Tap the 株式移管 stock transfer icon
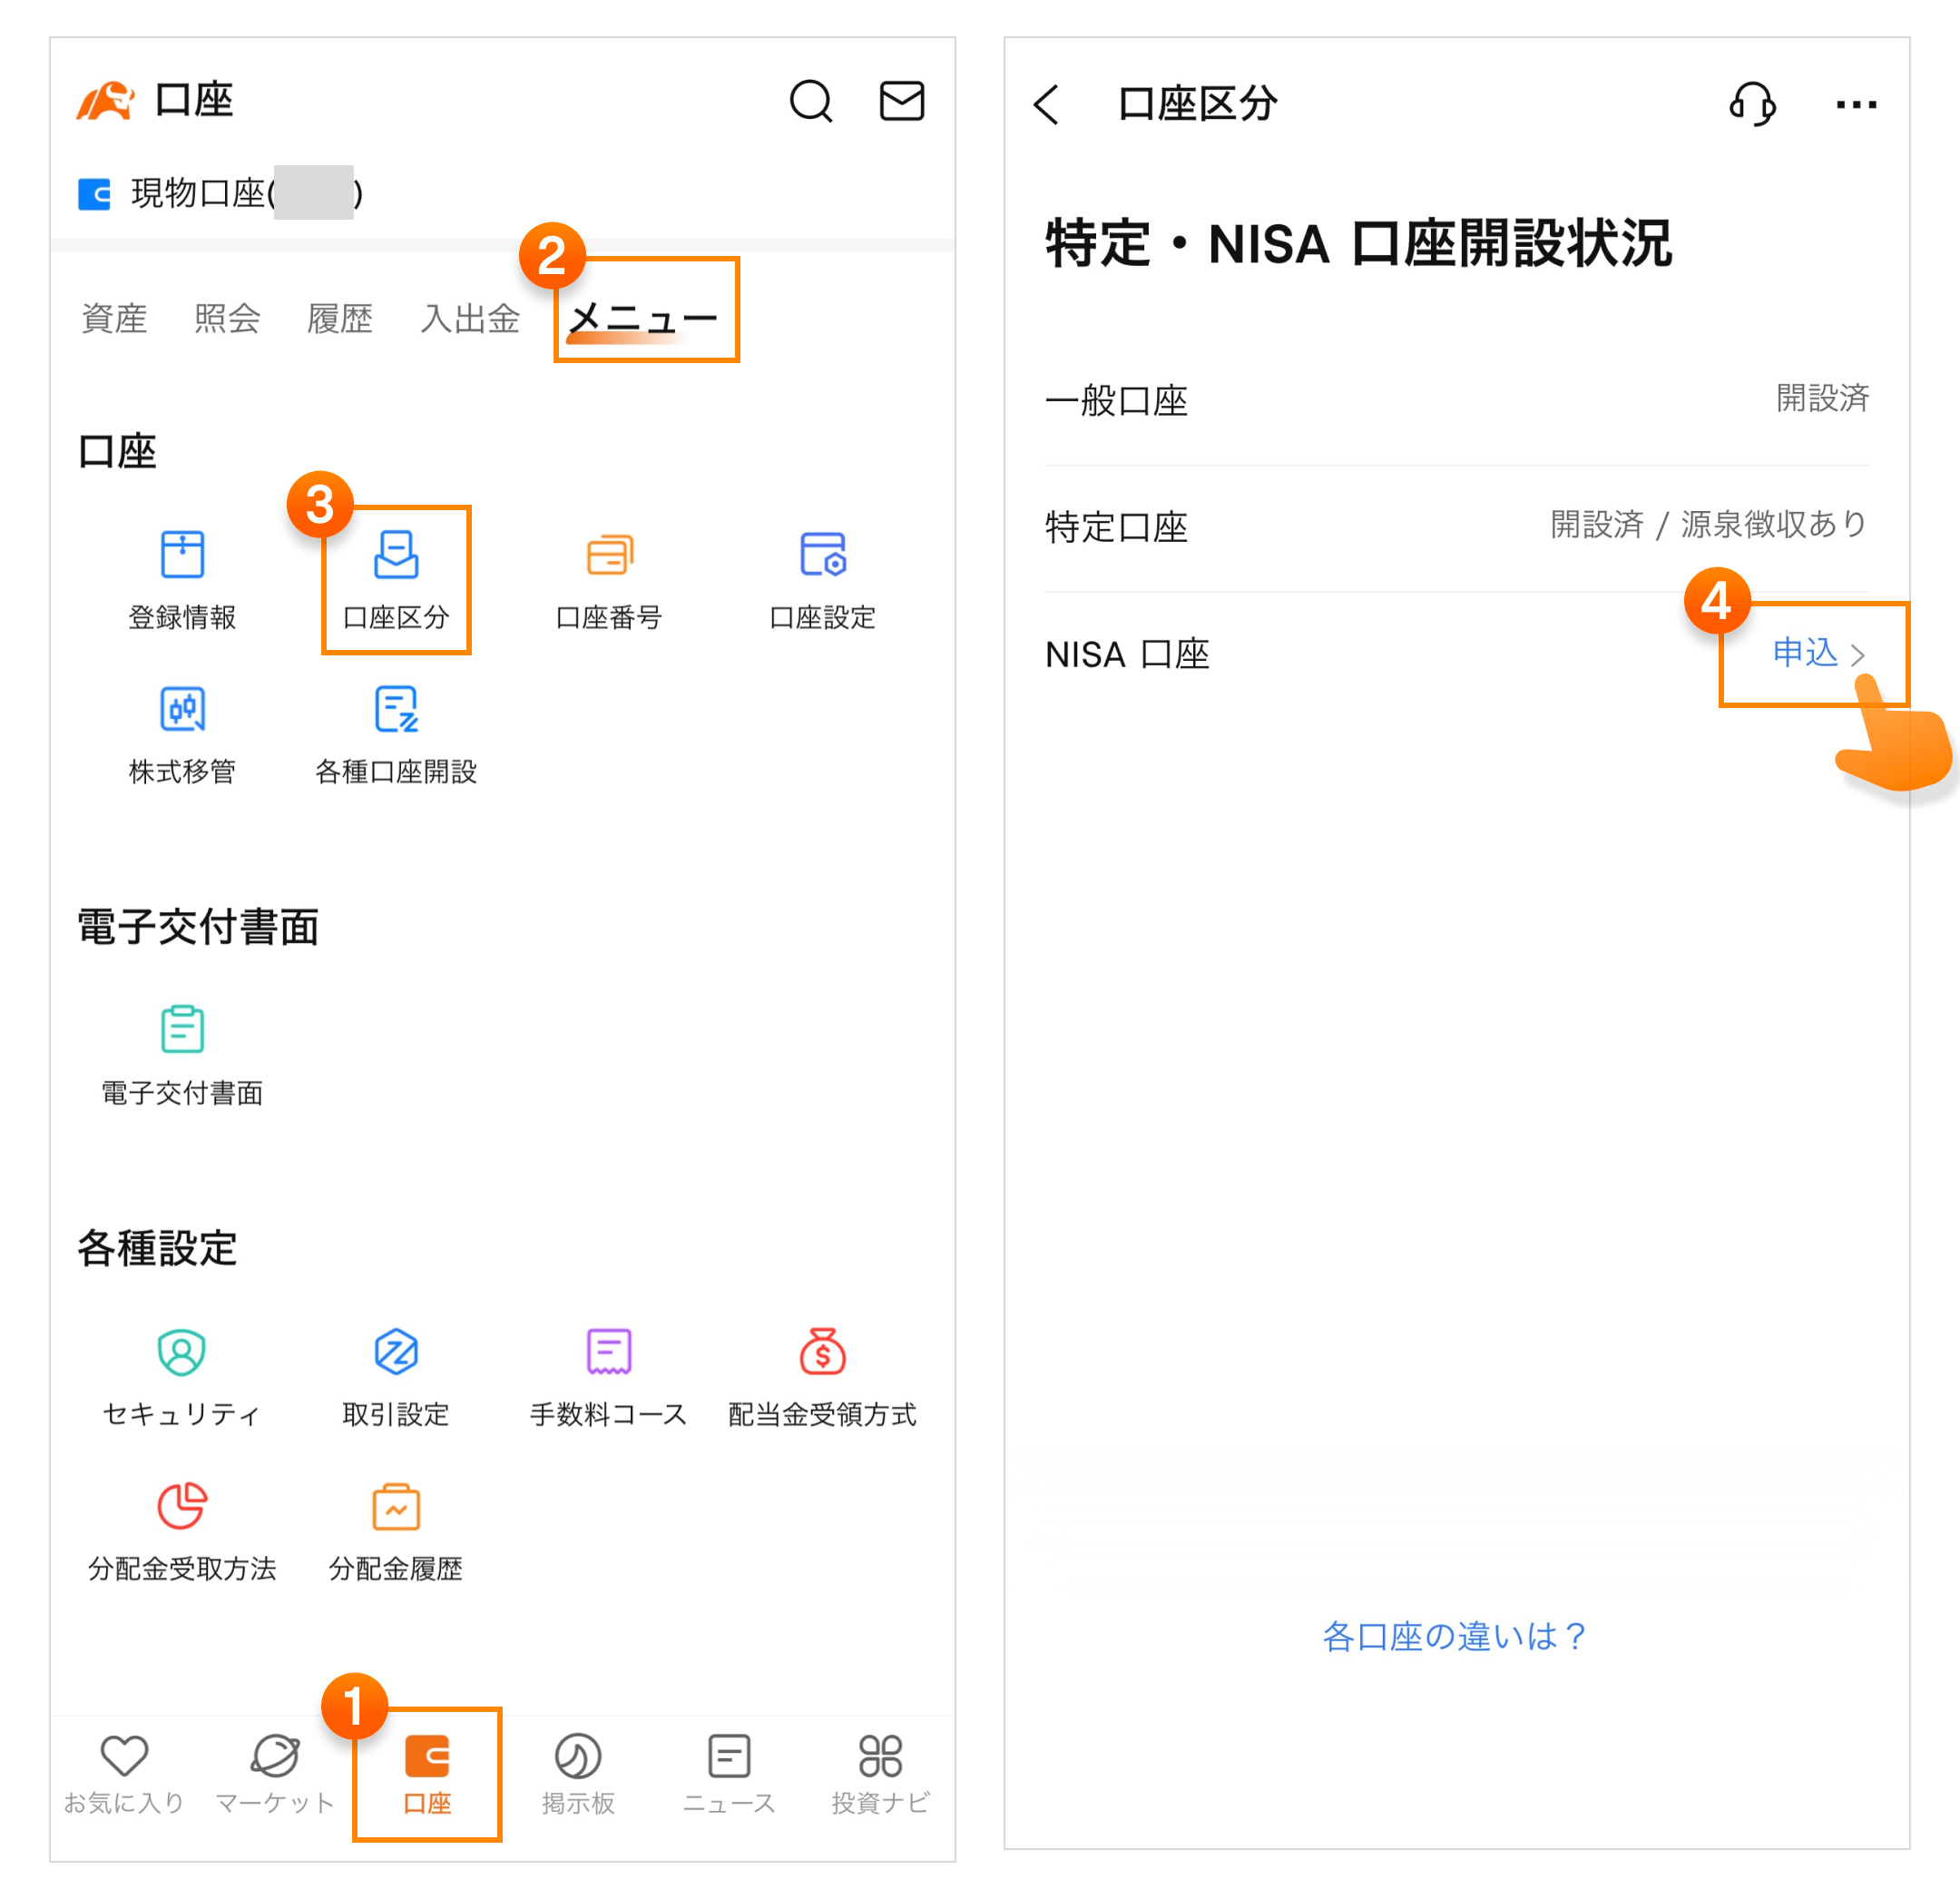 click(182, 711)
